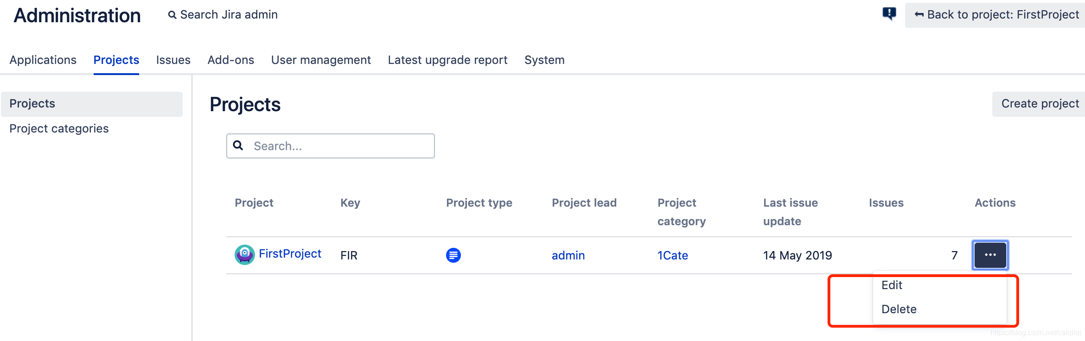Select the Projects top navigation tab
The width and height of the screenshot is (1085, 341).
116,60
